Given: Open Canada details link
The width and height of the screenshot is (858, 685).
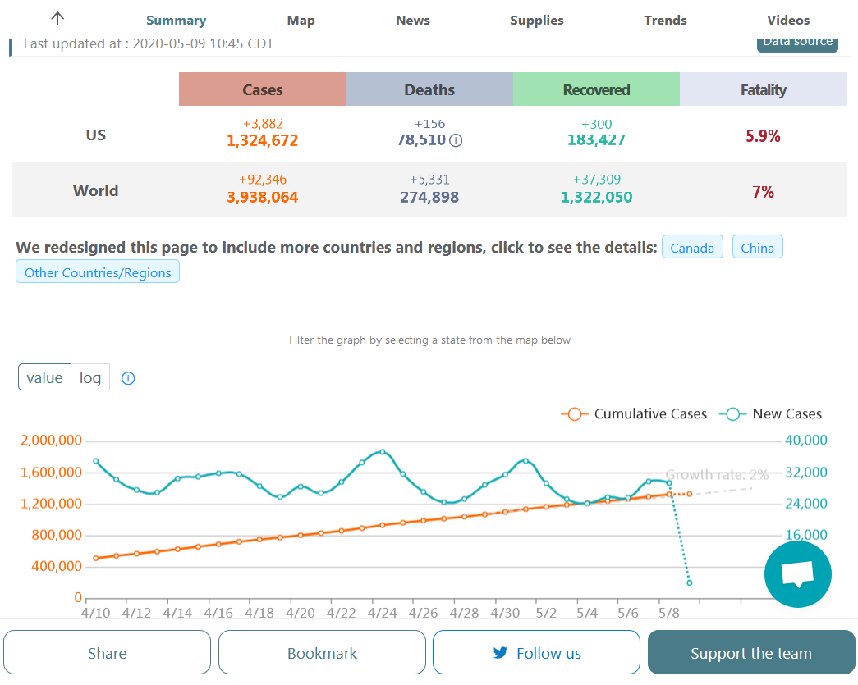Looking at the screenshot, I should coord(692,247).
